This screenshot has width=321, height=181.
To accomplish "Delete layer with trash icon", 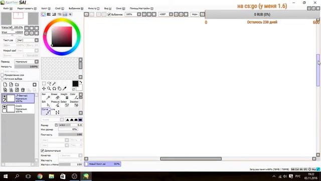I will pyautogui.click(x=23, y=90).
